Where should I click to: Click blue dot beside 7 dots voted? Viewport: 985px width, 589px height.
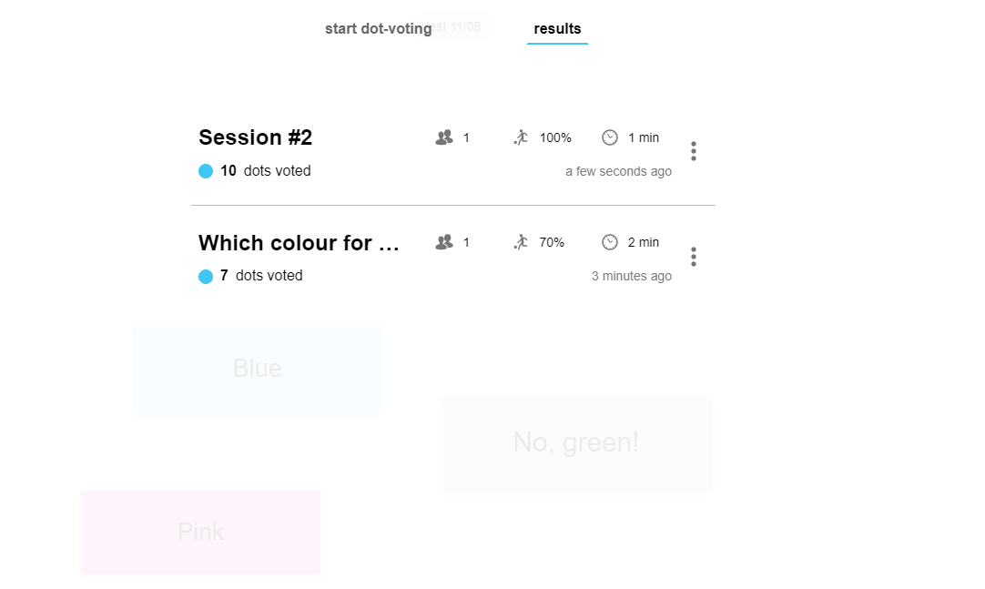point(206,276)
